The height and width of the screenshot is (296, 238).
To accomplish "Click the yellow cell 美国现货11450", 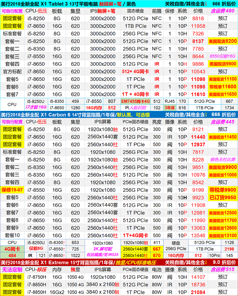I will click(222, 137).
